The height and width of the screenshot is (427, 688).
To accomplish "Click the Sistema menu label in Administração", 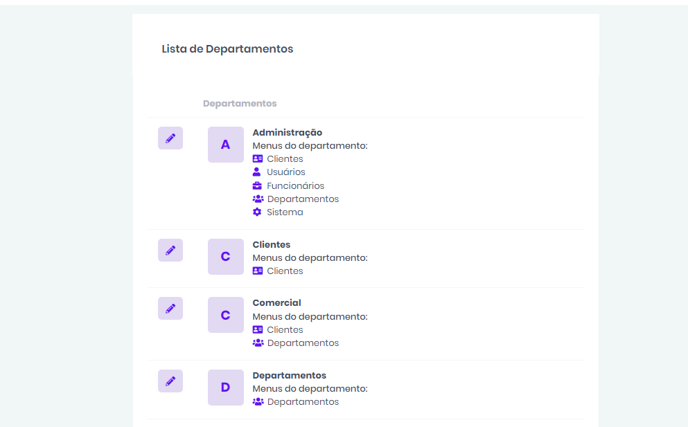I will pos(285,212).
